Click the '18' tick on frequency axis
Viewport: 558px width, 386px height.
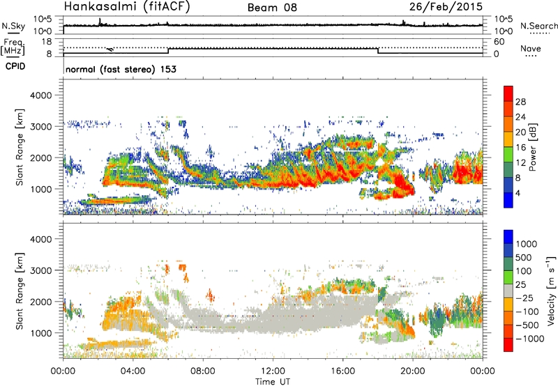click(47, 41)
